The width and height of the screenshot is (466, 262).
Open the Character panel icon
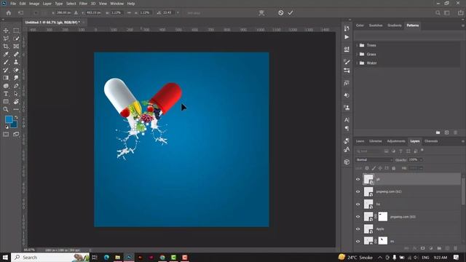click(347, 119)
